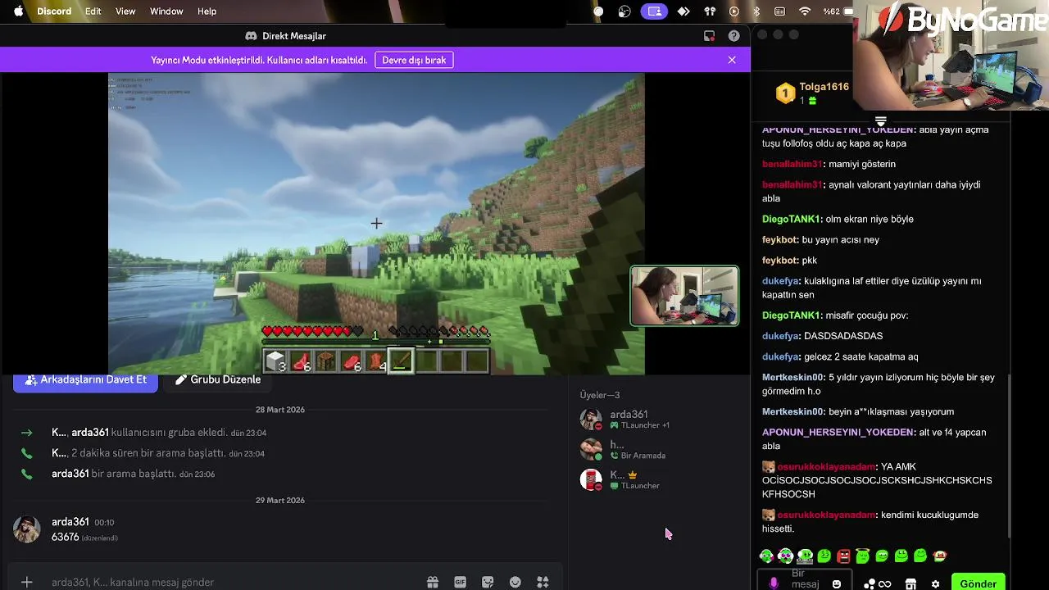Image resolution: width=1049 pixels, height=590 pixels.
Task: Click the Wi-Fi icon in menu bar
Action: click(805, 11)
